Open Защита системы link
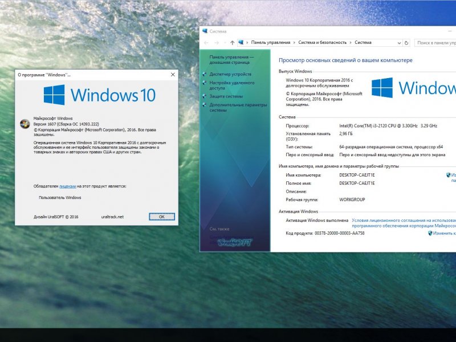This screenshot has height=342, width=456. pyautogui.click(x=226, y=96)
